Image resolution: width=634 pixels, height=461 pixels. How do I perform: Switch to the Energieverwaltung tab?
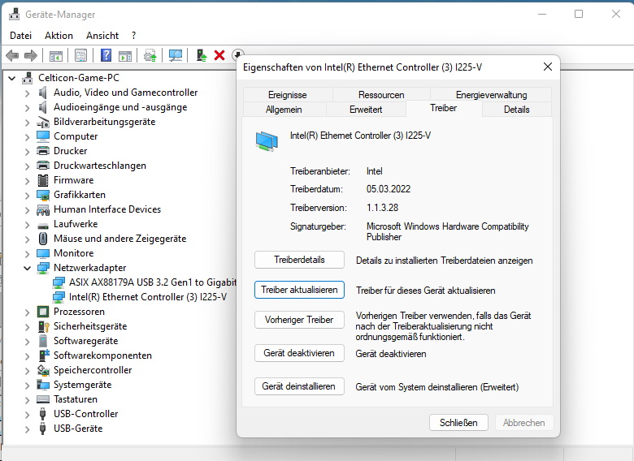tap(491, 95)
